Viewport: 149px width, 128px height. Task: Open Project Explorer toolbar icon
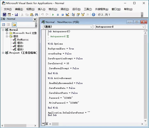[73, 14]
